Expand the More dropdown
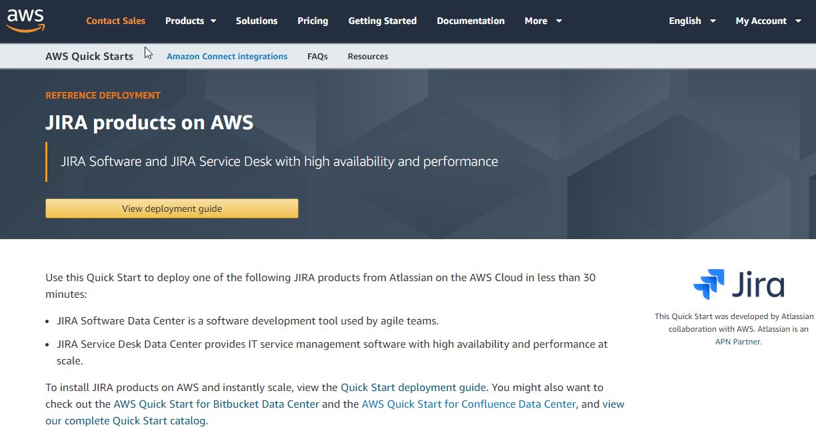816x431 pixels. coord(543,21)
